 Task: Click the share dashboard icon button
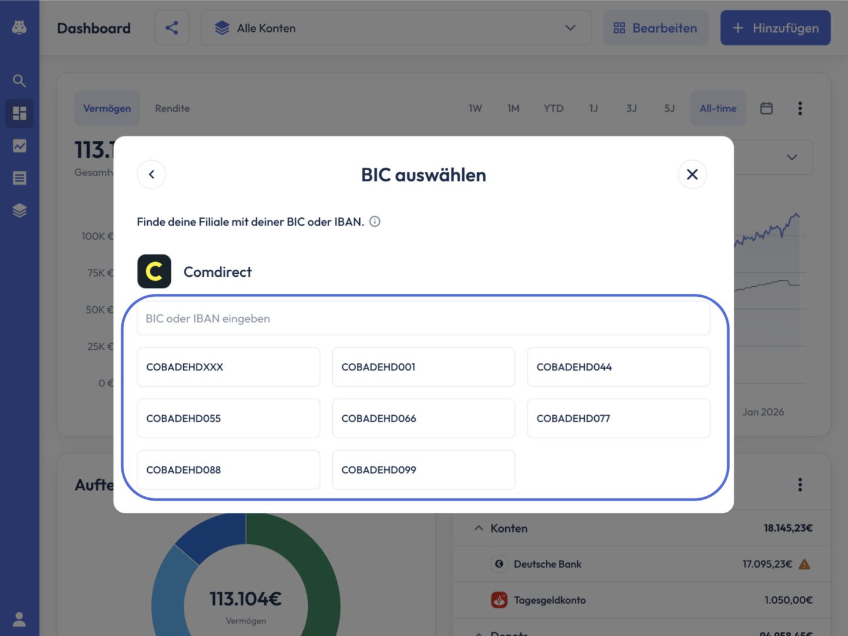tap(172, 28)
